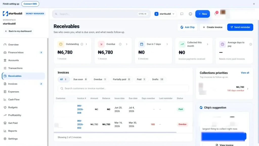This screenshot has width=259, height=146.
Task: Go to Cash Flow in the sidebar
Action: click(23, 99)
